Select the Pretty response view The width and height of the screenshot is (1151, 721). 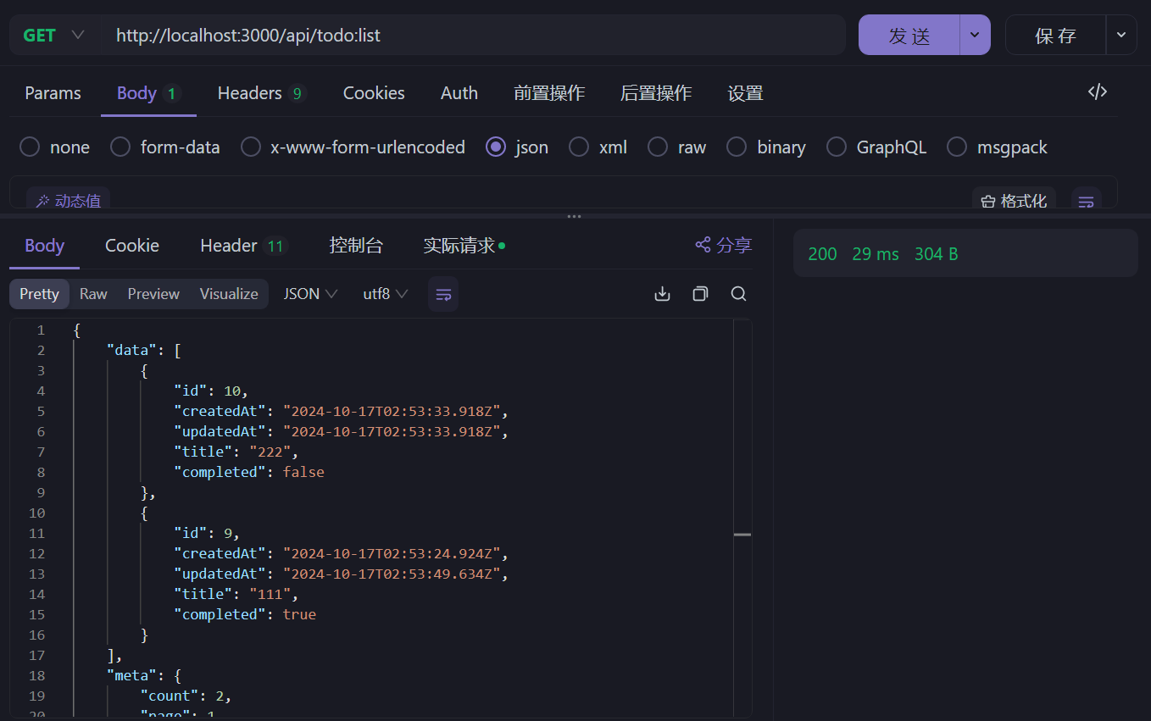(x=40, y=294)
